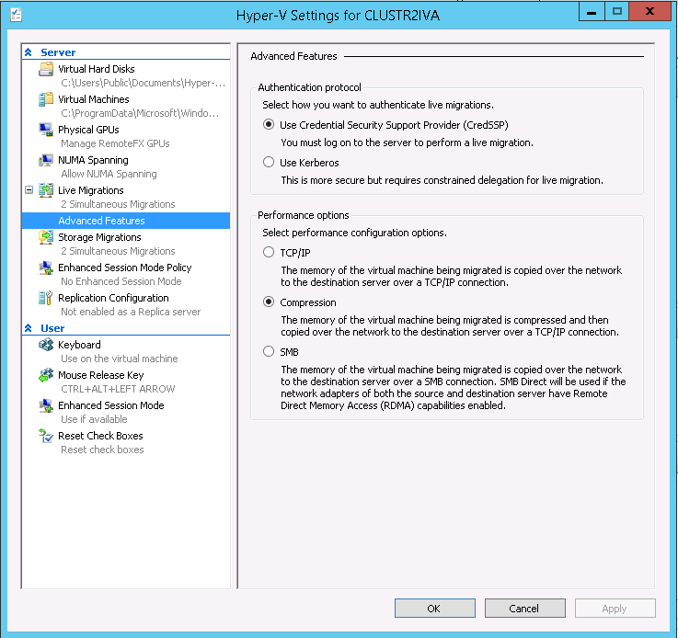Click 'Use if available' subtitle
Image resolution: width=678 pixels, height=638 pixels.
[94, 419]
